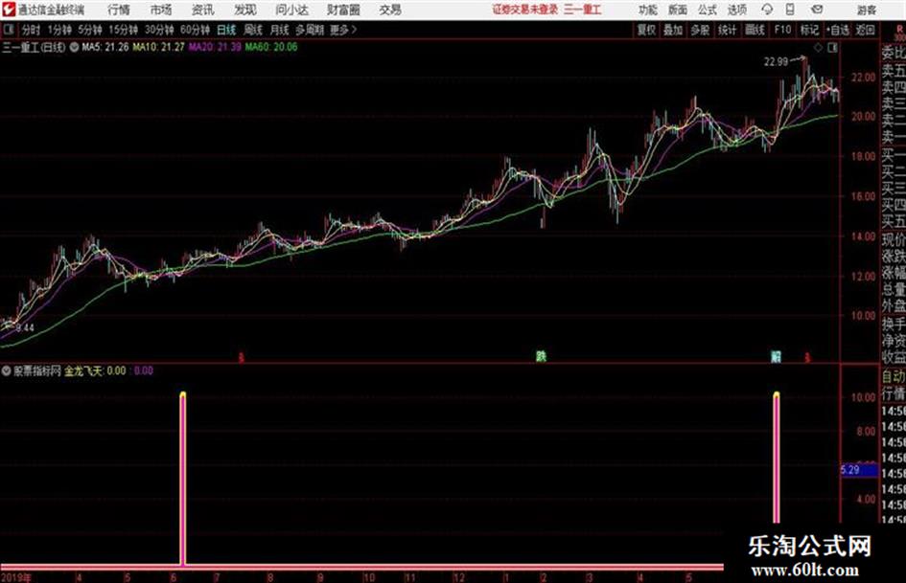Click the 金龙飞天 indicator name label
The width and height of the screenshot is (906, 583).
pos(83,370)
